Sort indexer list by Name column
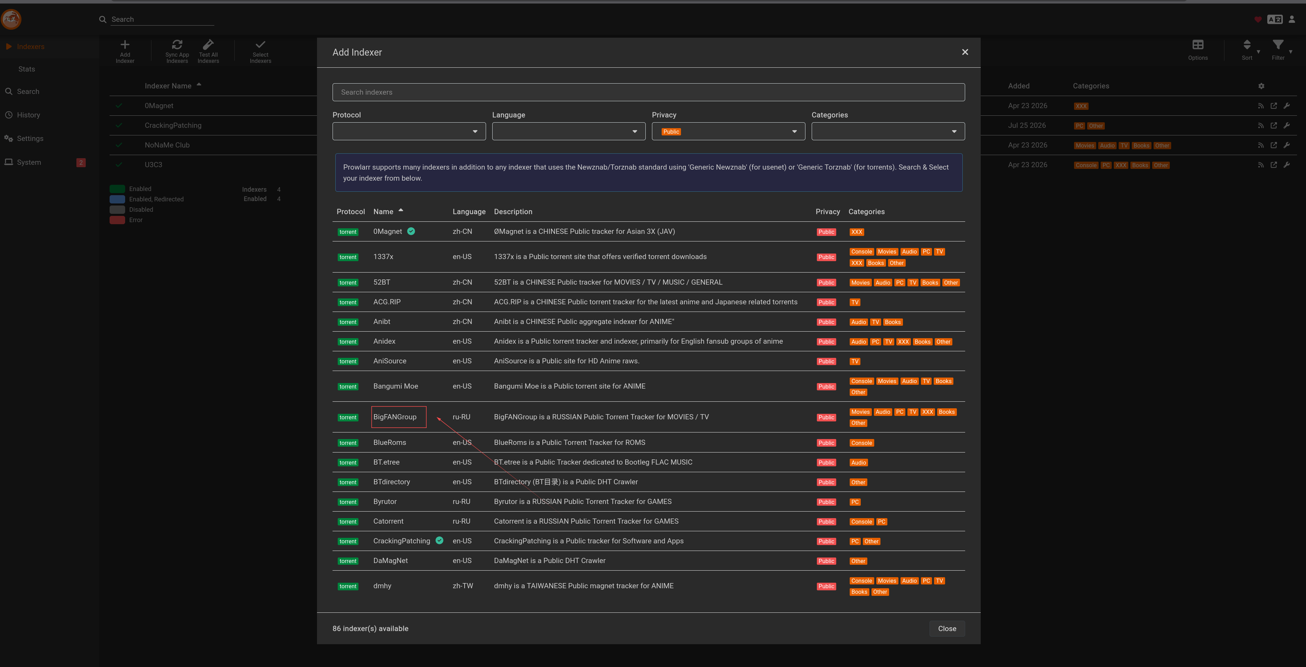The image size is (1306, 667). [x=383, y=212]
